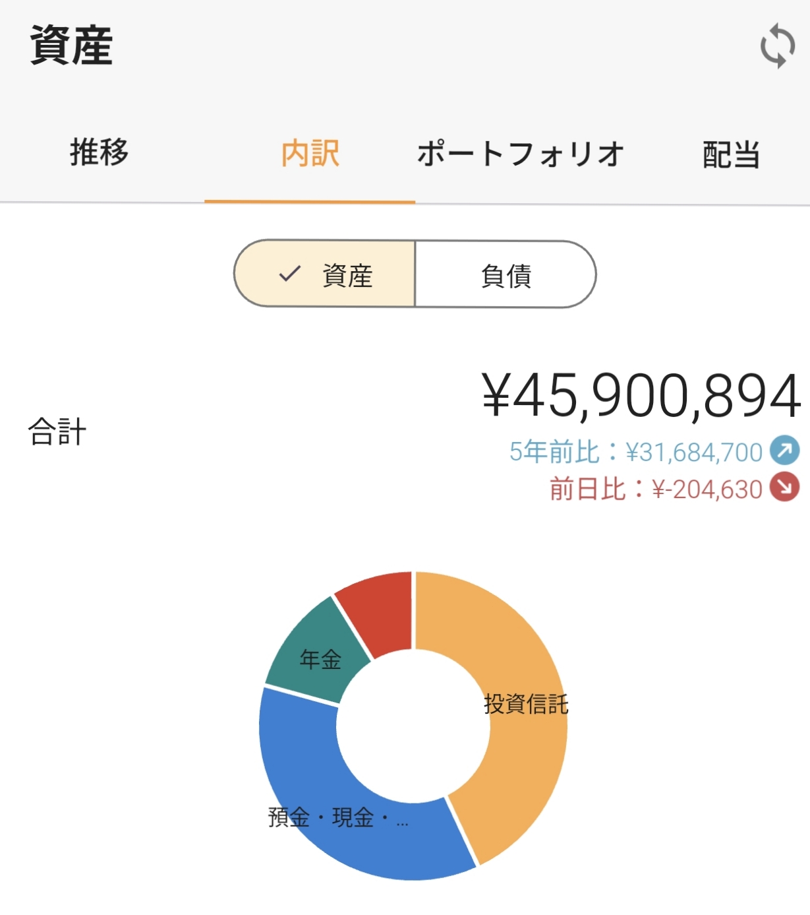Click the checkmark inside the 資産 selector
The image size is (810, 915).
pos(288,276)
